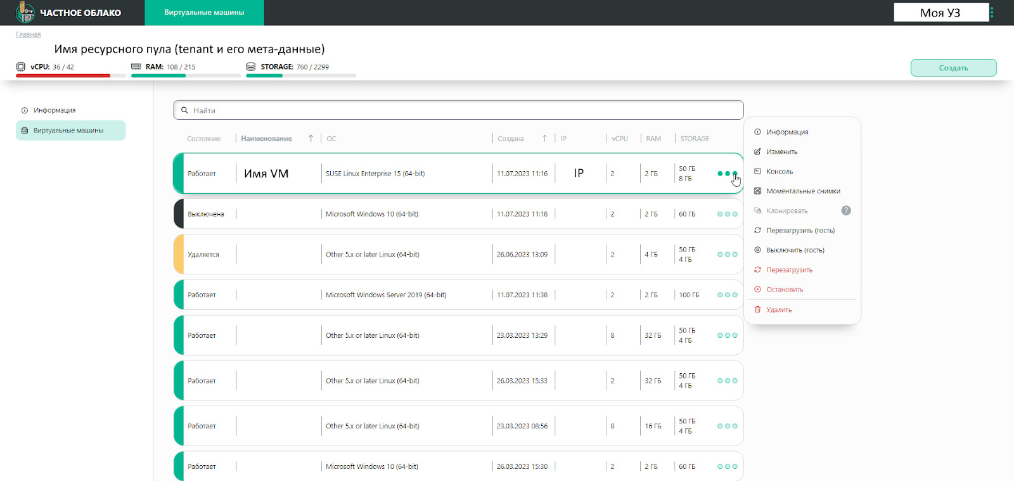Viewport: 1014px width, 481px height.
Task: Click the date 11.07.2023 11:16
Action: click(522, 173)
